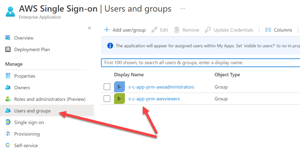Tick the checkbox for s-c-app-prm-awsadministrators
This screenshot has height=152, width=300.
pyautogui.click(x=107, y=87)
